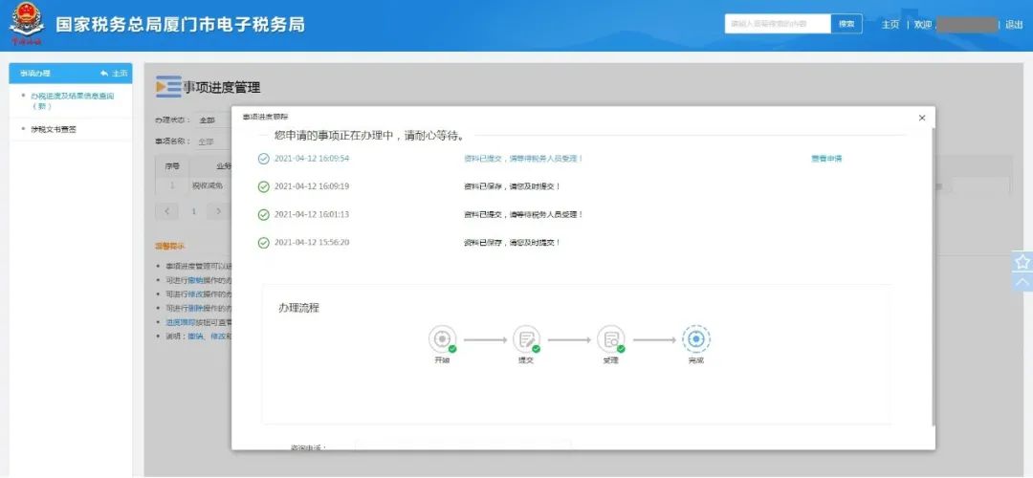Click the favorites star icon at right edge
1033x478 pixels.
coord(1022,261)
